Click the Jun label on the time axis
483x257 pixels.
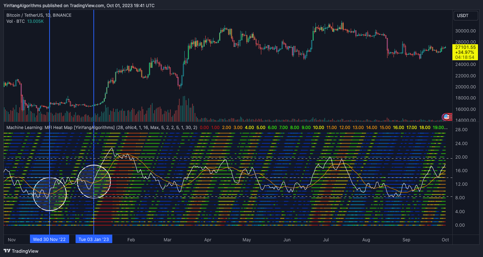click(287, 240)
